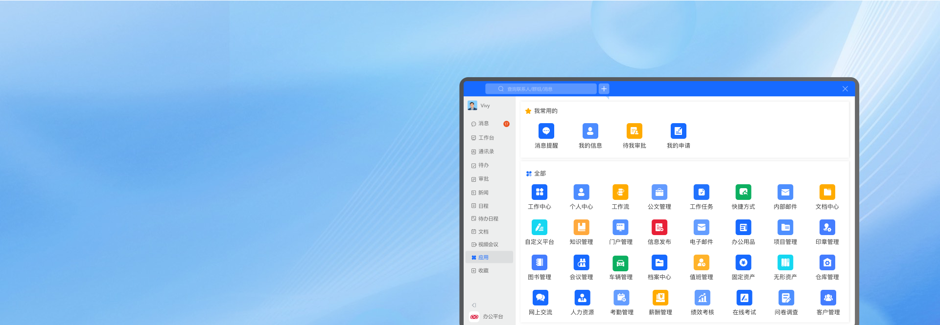Image resolution: width=940 pixels, height=325 pixels.
Task: Select 审批 in the sidebar
Action: 483,179
